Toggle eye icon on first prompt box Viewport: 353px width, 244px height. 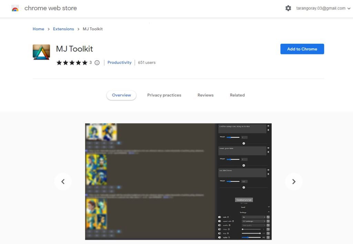coord(268,126)
